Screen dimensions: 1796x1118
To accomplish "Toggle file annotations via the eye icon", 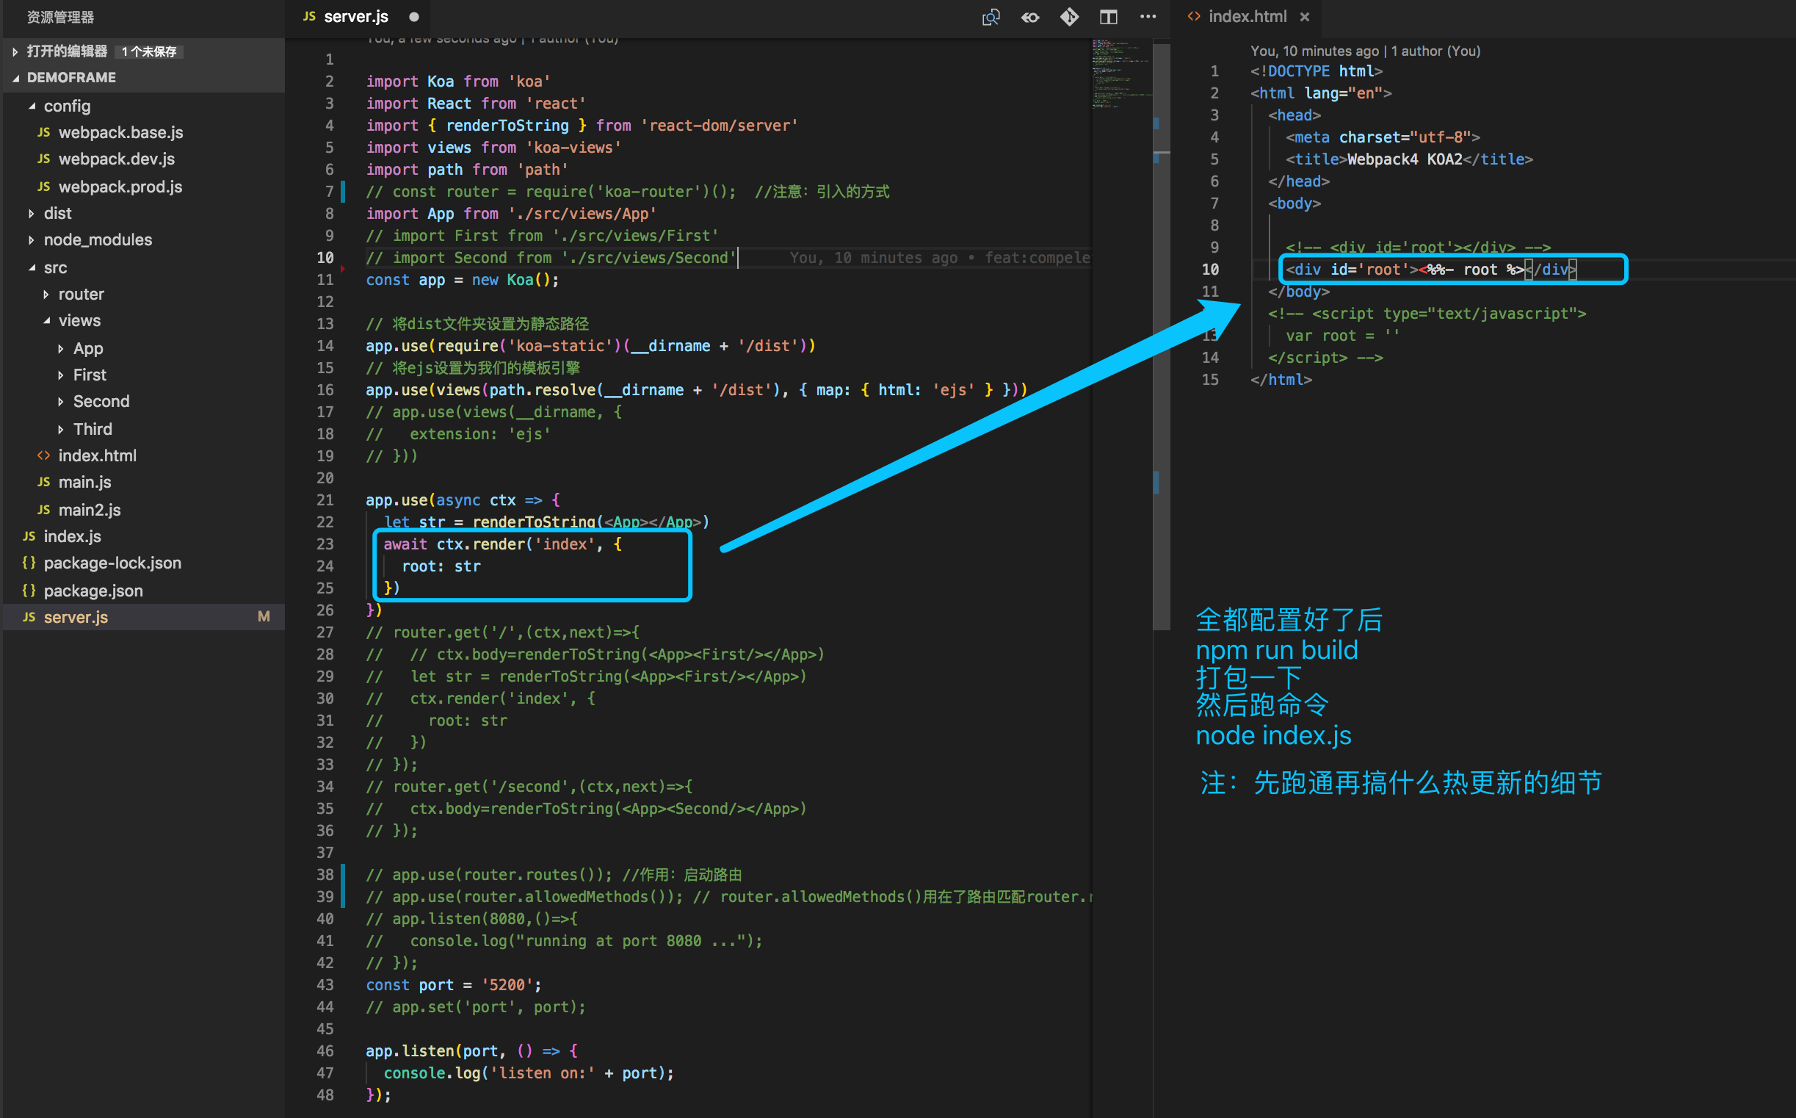I will (x=1029, y=17).
